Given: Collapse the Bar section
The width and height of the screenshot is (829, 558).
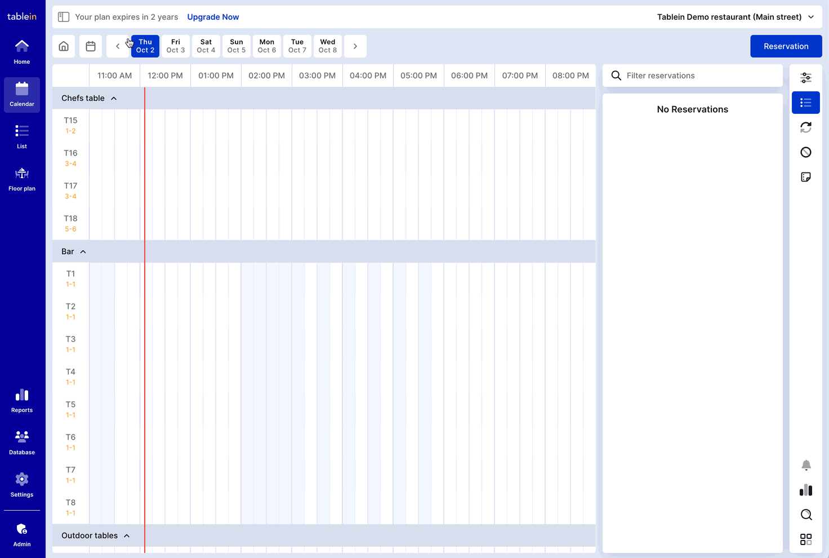Looking at the screenshot, I should click(83, 251).
